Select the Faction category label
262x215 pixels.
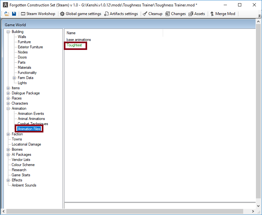pos(17,134)
